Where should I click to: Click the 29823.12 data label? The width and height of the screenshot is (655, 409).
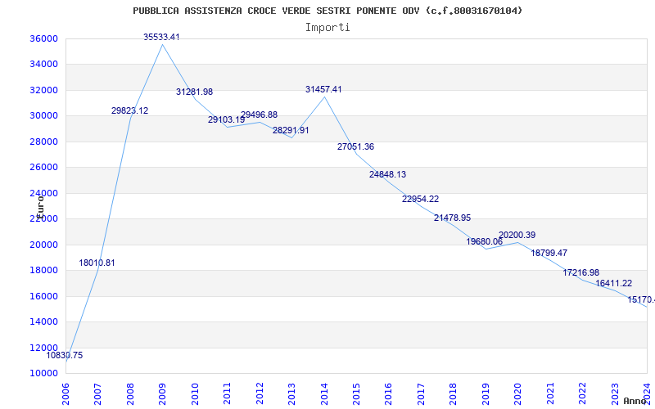tap(129, 111)
